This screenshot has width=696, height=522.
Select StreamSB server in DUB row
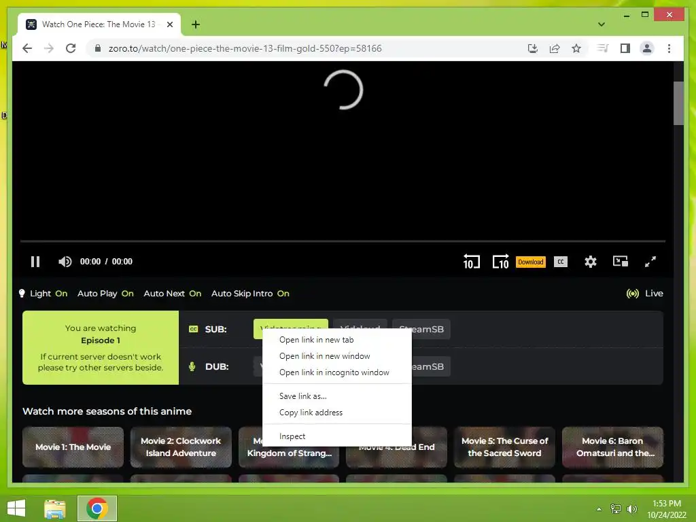coord(431,366)
